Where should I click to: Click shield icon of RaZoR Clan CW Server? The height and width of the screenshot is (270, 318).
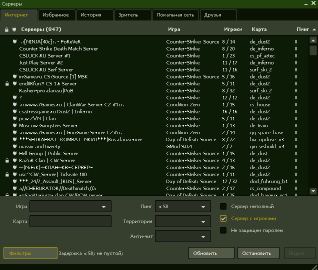(x=14, y=160)
